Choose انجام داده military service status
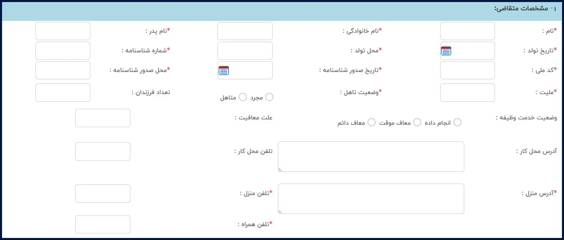 point(457,123)
